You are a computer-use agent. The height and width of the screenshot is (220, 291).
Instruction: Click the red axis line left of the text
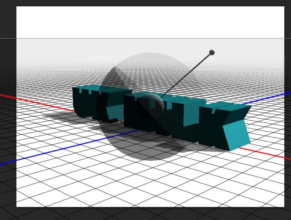click(36, 102)
